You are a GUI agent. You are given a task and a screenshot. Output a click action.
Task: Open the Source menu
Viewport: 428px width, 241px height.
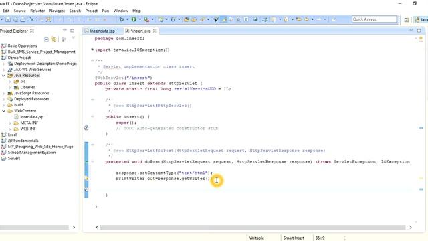[20, 11]
